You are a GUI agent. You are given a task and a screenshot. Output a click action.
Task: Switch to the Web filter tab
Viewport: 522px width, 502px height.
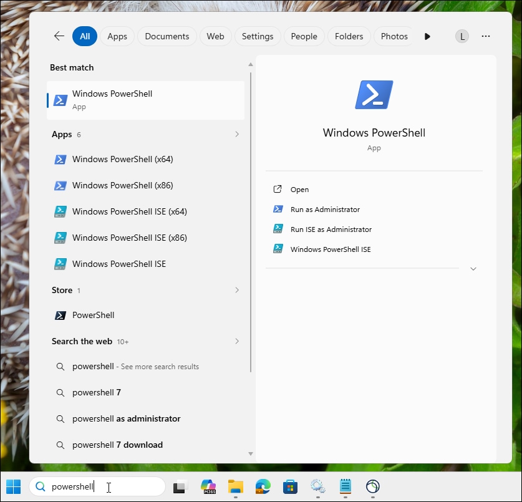215,36
